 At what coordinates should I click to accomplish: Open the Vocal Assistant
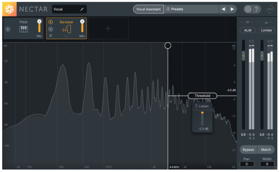click(148, 9)
